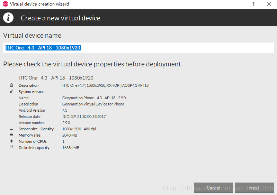
Task: Click the Description clipboard icon
Action: 11,85
